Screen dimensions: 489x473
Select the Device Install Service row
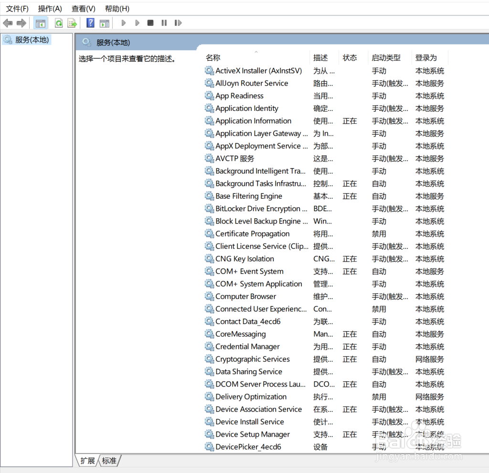tap(324, 421)
